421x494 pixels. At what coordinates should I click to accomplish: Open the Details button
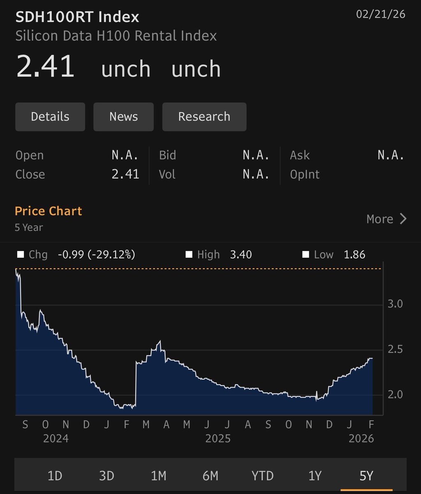(50, 117)
